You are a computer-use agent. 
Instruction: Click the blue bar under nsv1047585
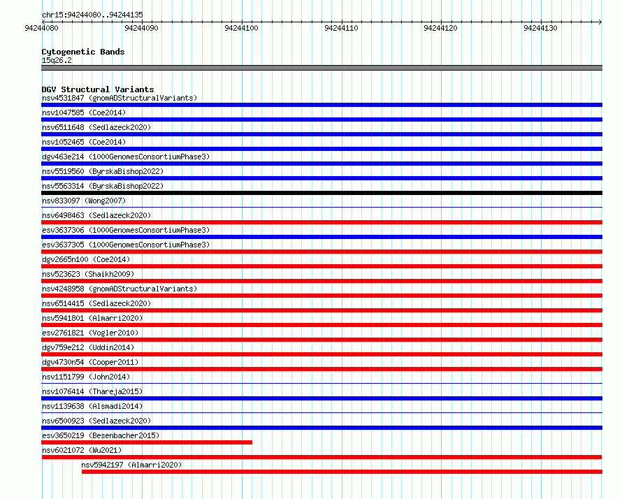pos(321,120)
